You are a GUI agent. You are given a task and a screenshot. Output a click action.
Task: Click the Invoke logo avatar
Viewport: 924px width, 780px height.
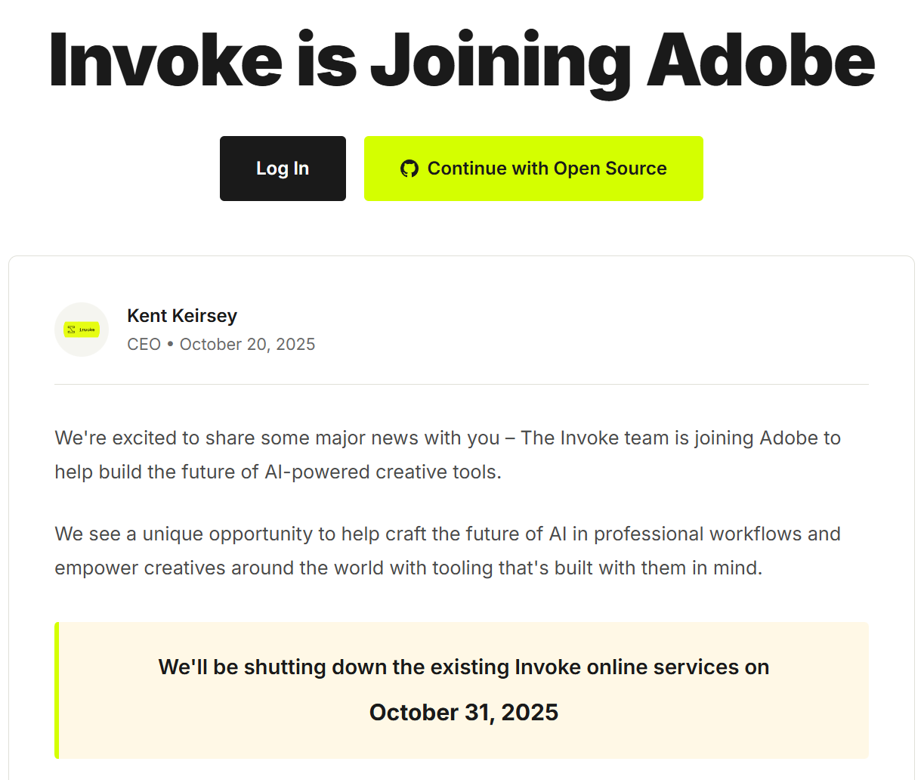click(x=82, y=330)
